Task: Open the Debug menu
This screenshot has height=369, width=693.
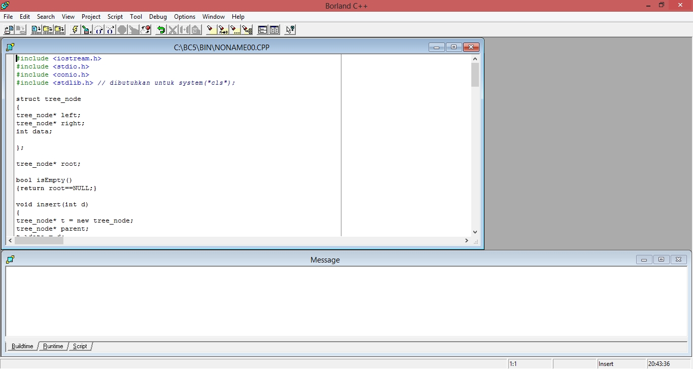Action: 158,17
